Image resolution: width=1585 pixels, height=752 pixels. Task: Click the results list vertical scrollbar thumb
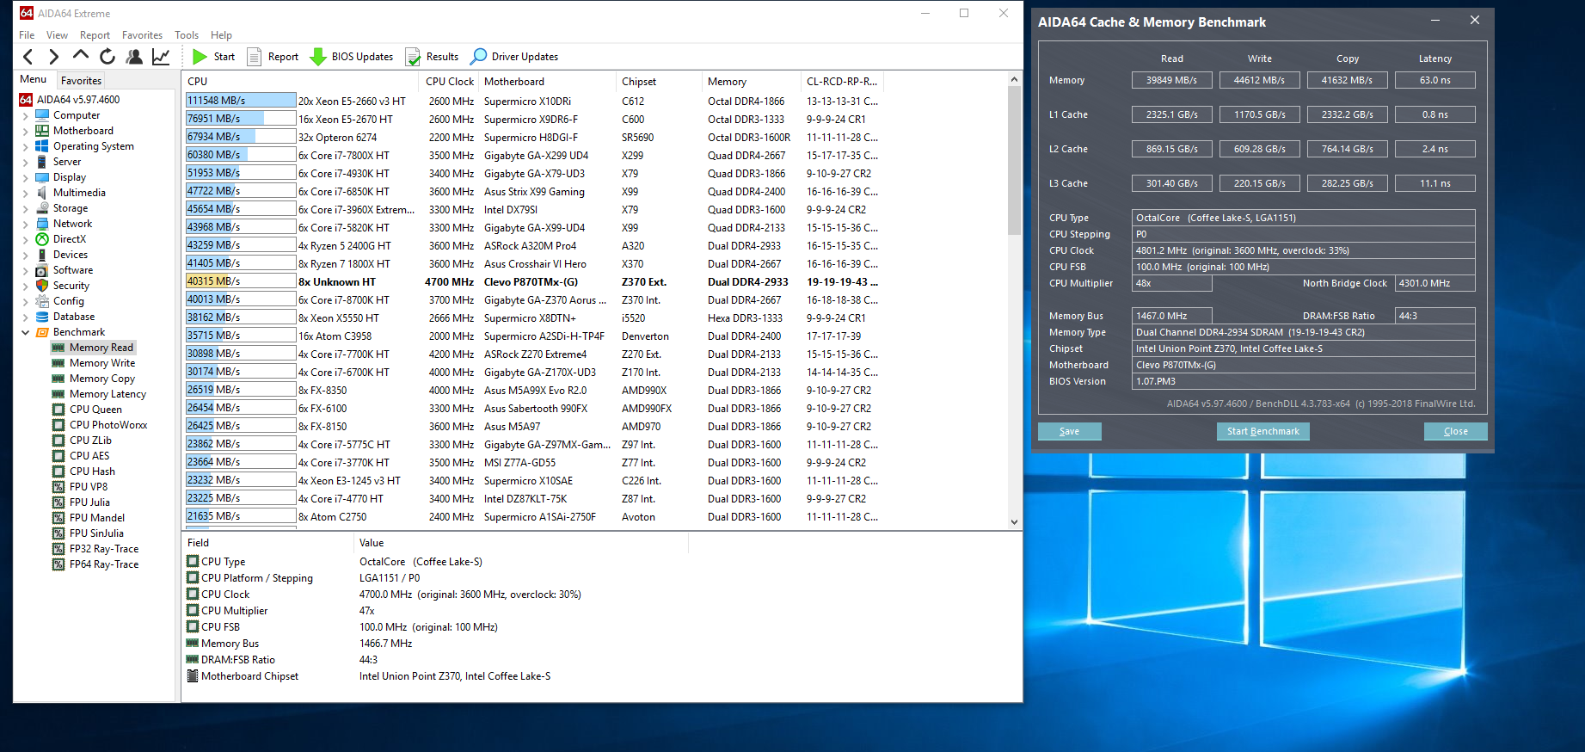click(1014, 161)
